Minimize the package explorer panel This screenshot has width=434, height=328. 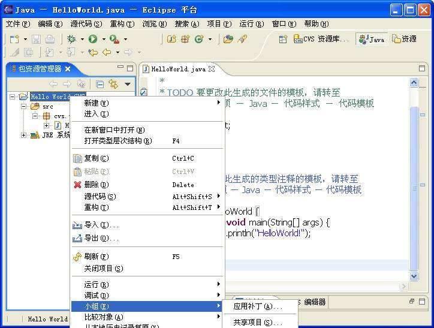120,67
